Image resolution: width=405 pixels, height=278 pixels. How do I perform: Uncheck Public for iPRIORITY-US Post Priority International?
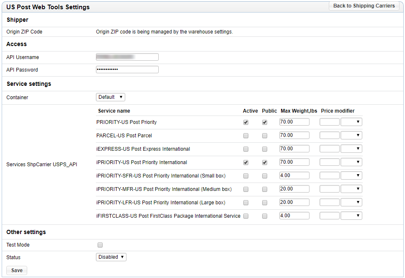coord(265,162)
